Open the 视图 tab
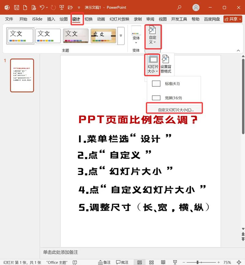Image resolution: width=245 pixels, height=265 pixels. point(163,19)
